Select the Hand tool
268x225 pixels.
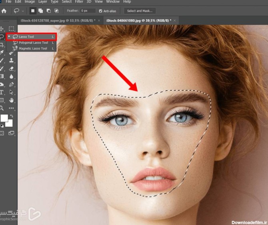[x=12, y=100]
